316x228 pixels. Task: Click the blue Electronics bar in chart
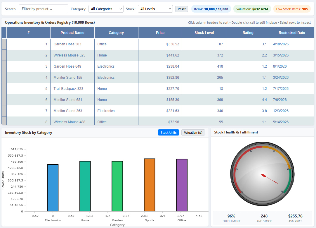click(53, 188)
